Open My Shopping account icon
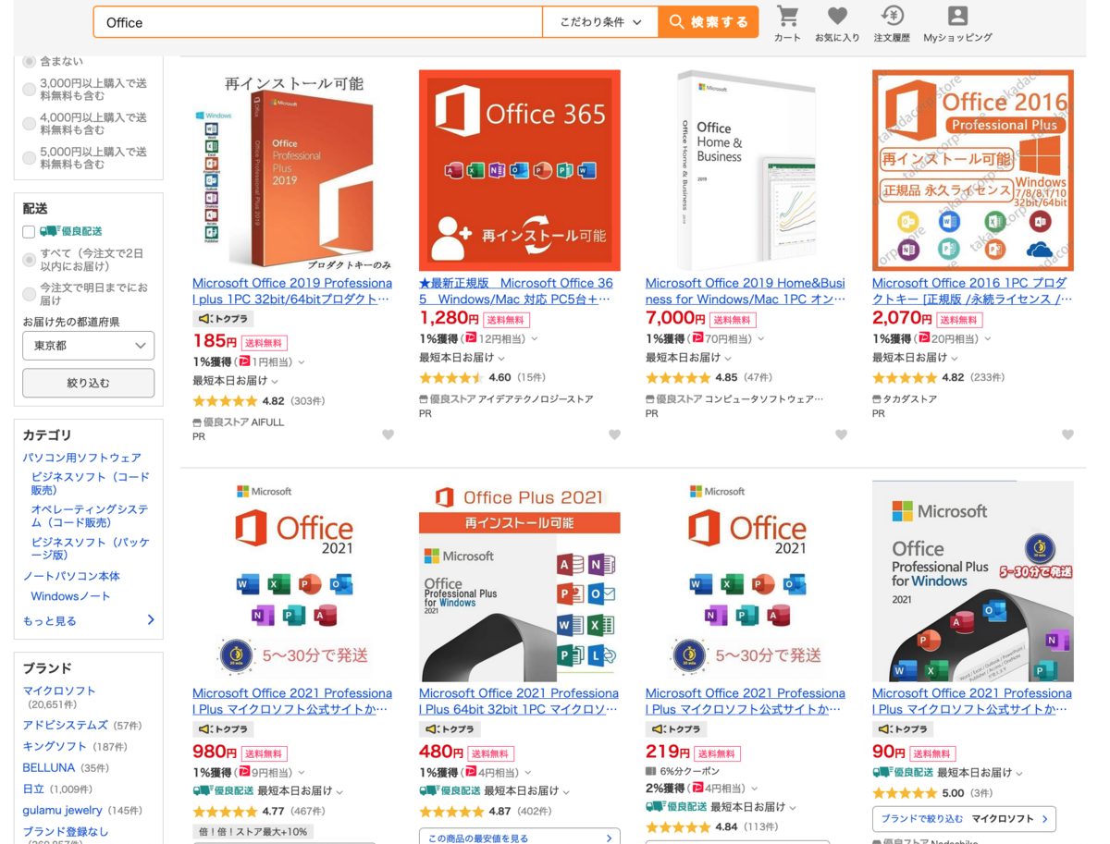The image size is (1110, 844). 957,17
